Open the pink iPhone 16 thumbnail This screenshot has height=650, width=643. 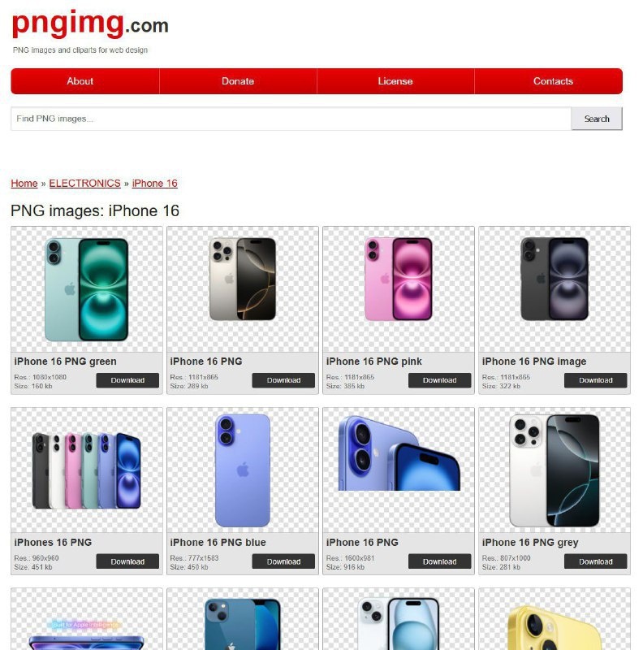pos(399,289)
